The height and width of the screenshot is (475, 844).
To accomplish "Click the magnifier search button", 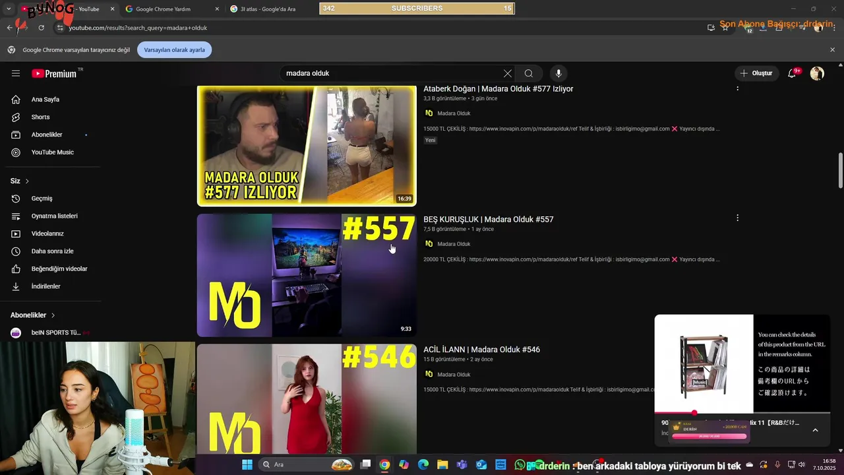I will point(529,73).
